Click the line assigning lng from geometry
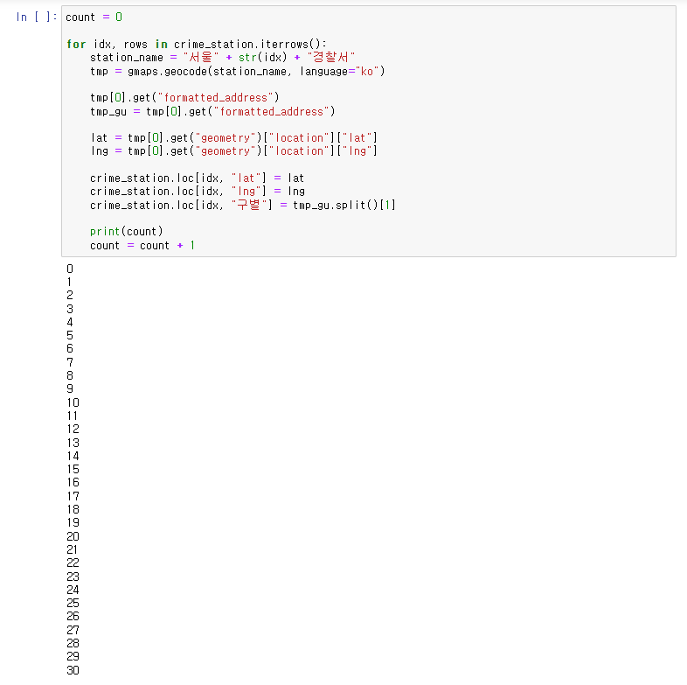 [234, 150]
